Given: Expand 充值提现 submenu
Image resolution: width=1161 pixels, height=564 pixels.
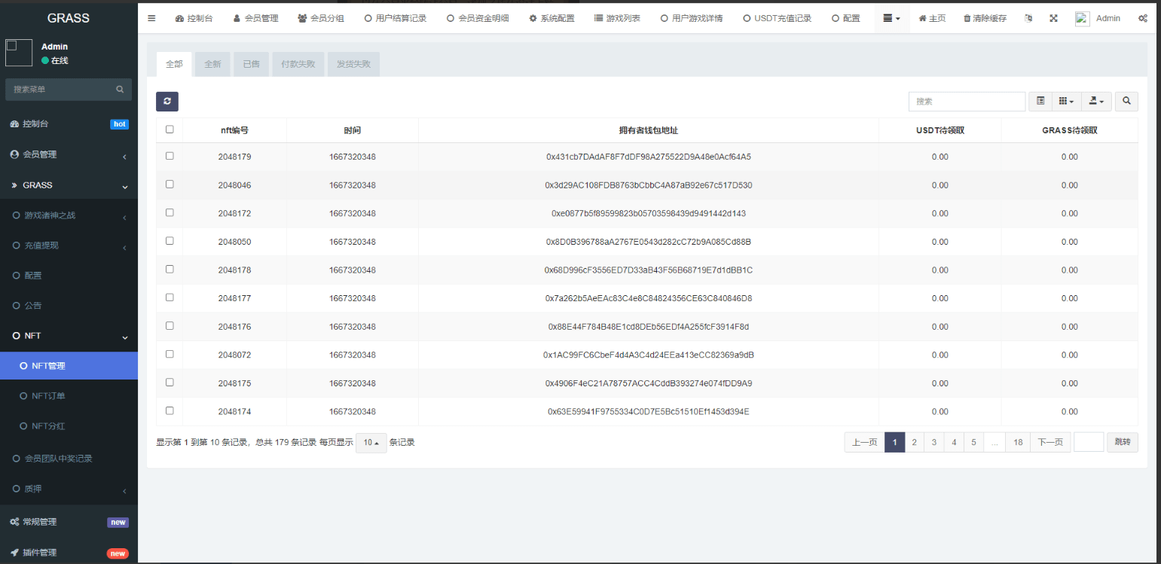Looking at the screenshot, I should (x=69, y=245).
